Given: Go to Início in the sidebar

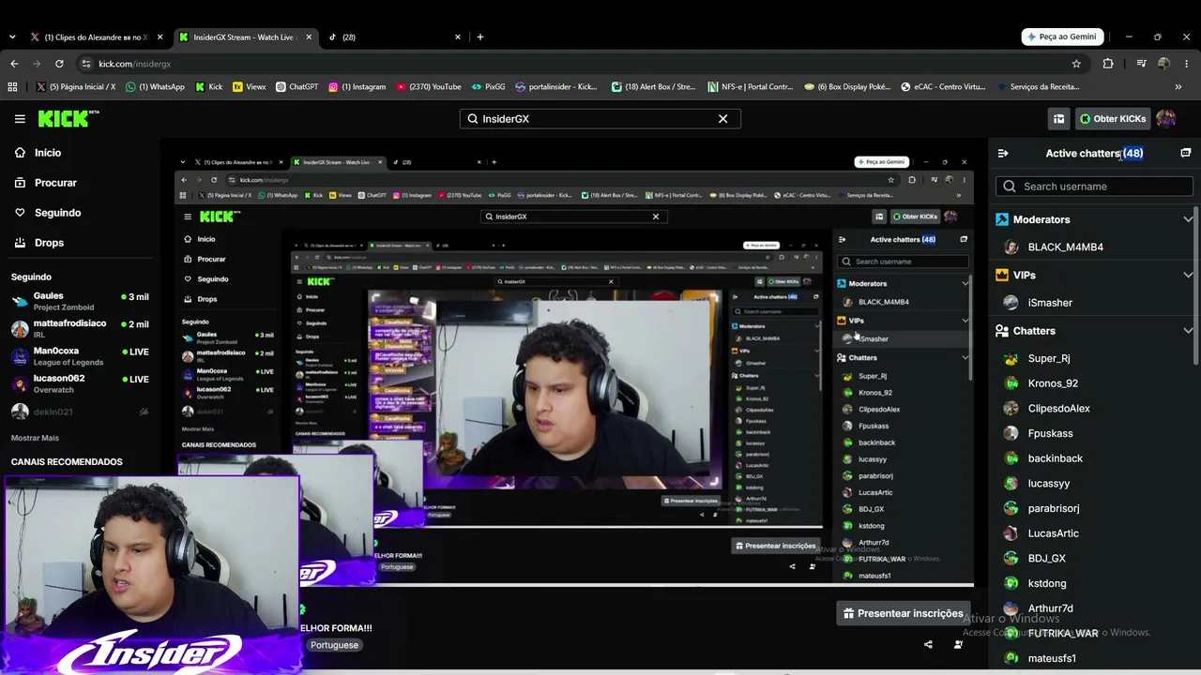Looking at the screenshot, I should [48, 153].
